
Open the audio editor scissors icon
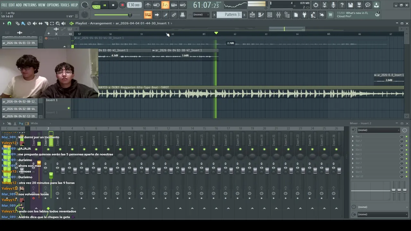325,5
